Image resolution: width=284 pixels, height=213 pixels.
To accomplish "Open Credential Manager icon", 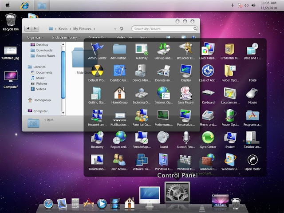I will 230,49.
